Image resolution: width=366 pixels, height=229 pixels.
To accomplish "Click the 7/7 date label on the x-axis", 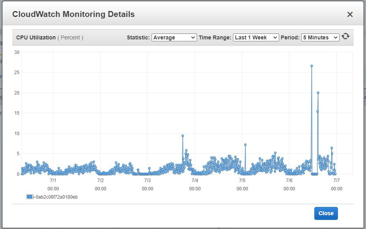I will point(336,180).
